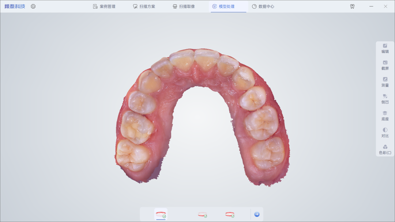Click the blue next arrow button
Screen dimensions: 395x222
tap(257, 214)
